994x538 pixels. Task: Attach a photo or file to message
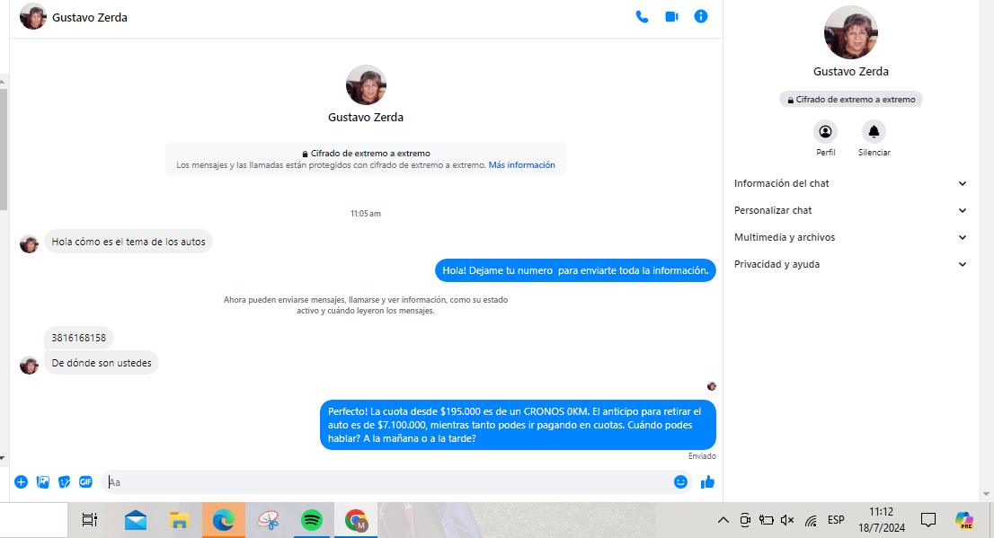click(43, 482)
